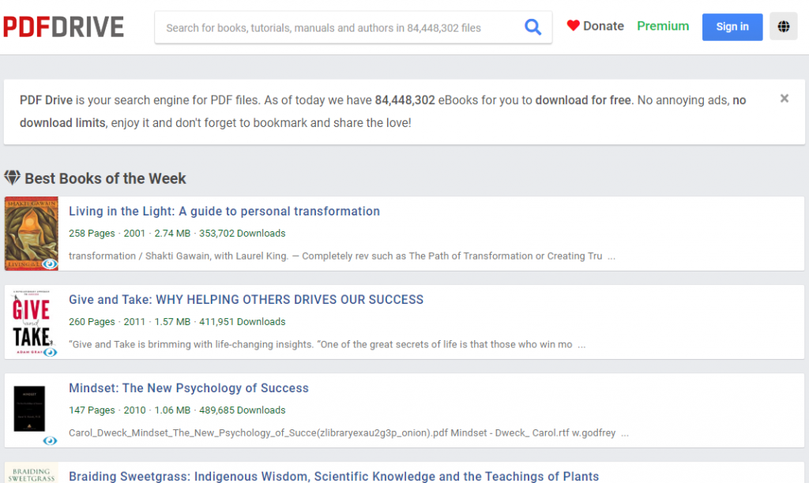Click the Best Books of the Week heading
Image resolution: width=809 pixels, height=483 pixels.
pyautogui.click(x=105, y=178)
